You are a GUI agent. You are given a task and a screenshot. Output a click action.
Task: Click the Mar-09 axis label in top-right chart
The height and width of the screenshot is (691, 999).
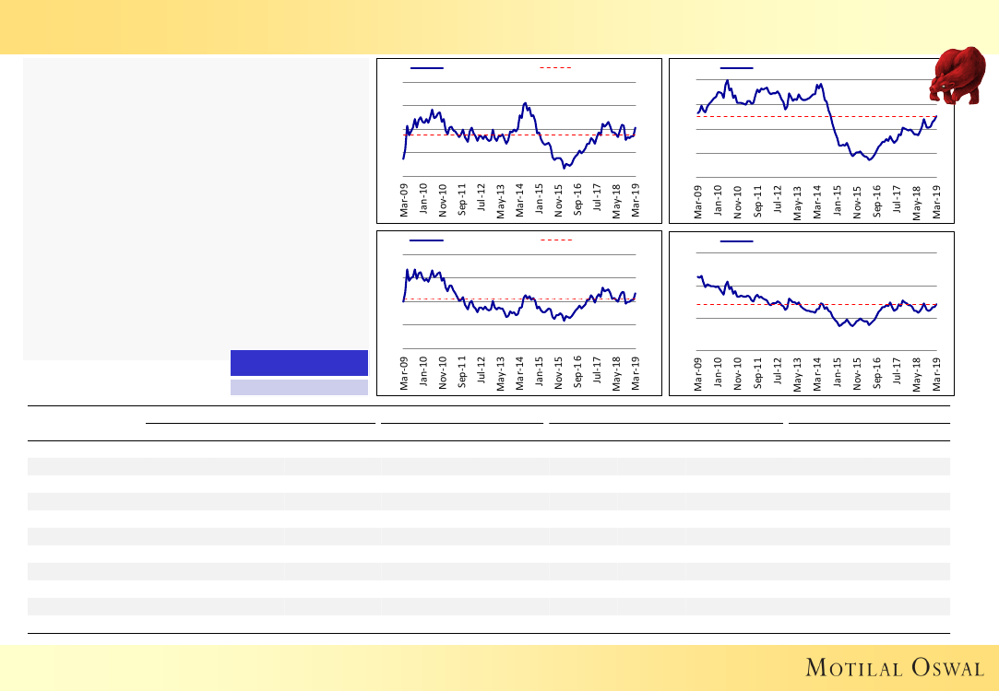[699, 200]
